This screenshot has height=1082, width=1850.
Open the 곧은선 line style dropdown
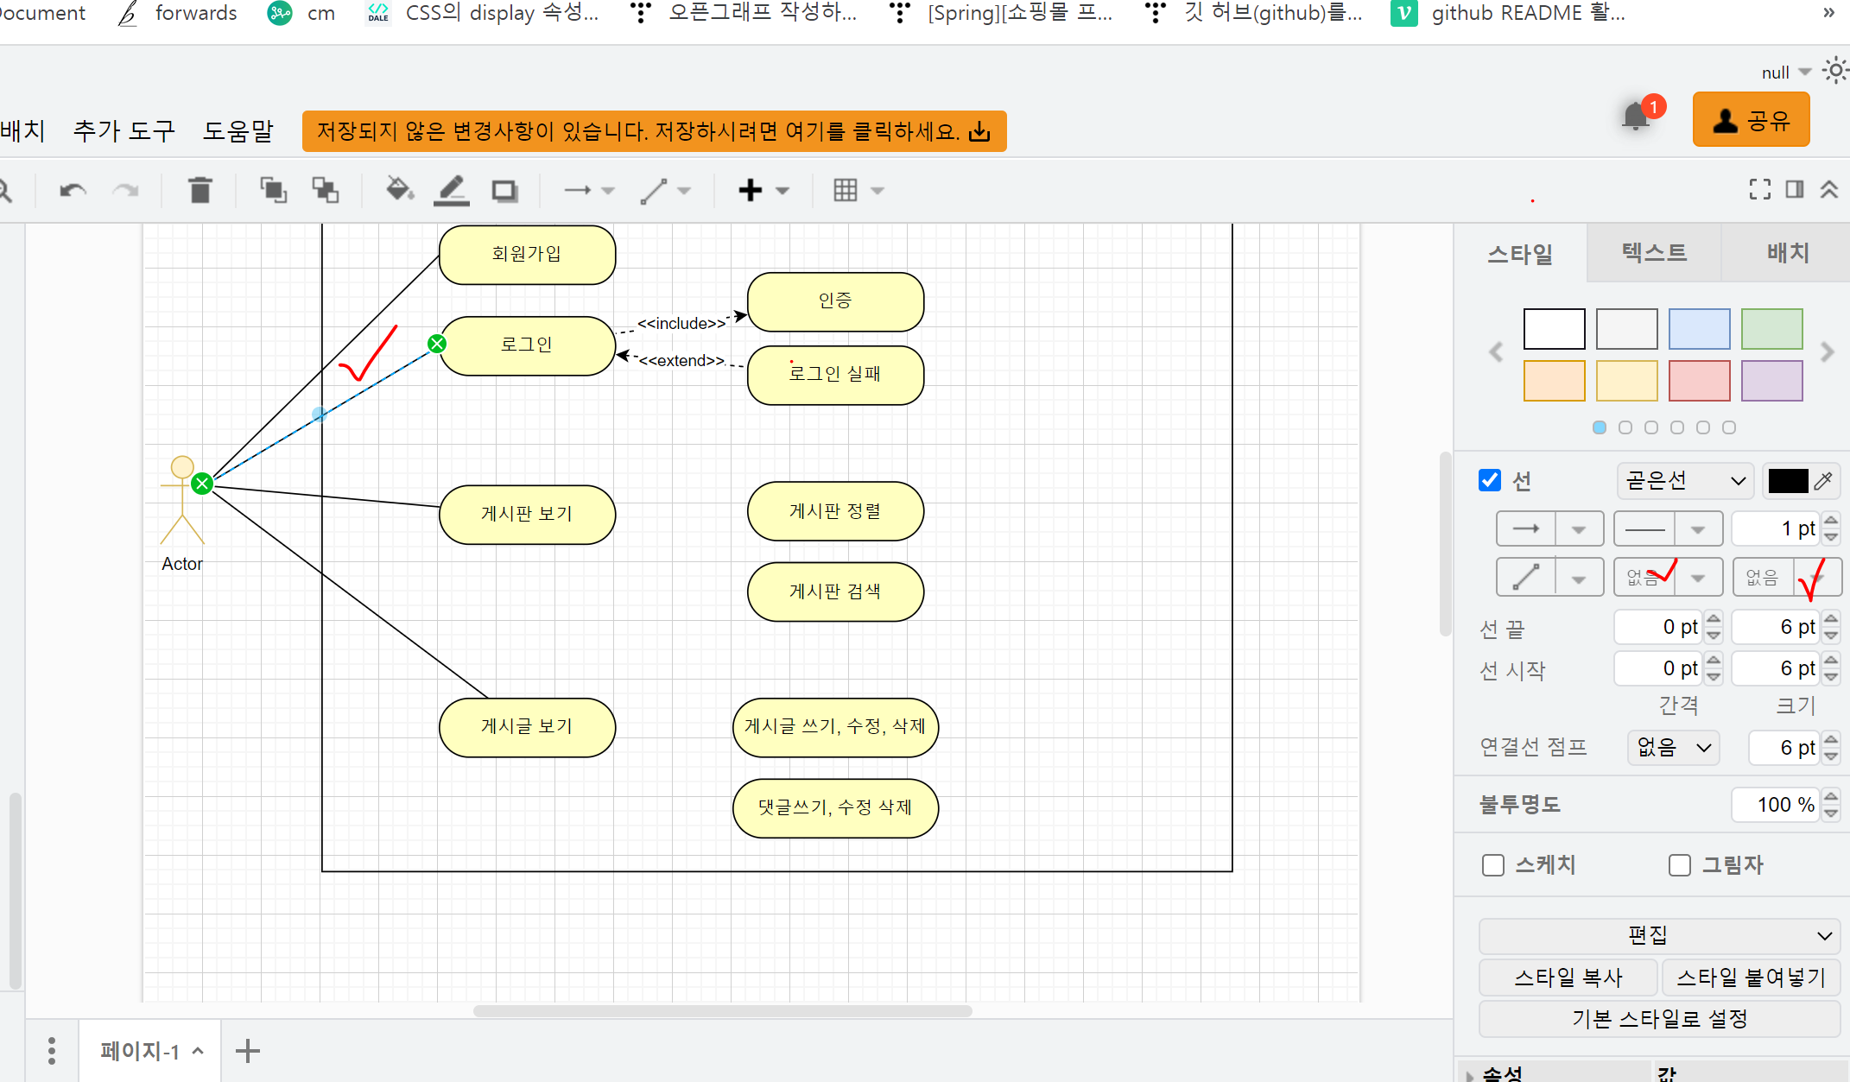(1685, 481)
